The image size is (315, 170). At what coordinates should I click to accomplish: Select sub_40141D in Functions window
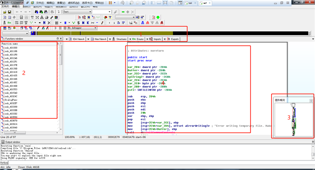point(11,72)
